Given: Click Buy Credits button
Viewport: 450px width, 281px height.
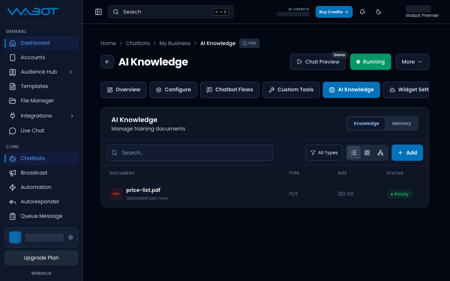Looking at the screenshot, I should click(334, 12).
